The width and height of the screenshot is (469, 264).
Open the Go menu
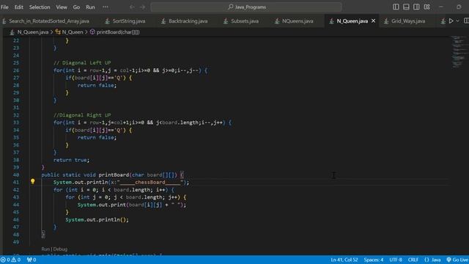[x=76, y=7]
